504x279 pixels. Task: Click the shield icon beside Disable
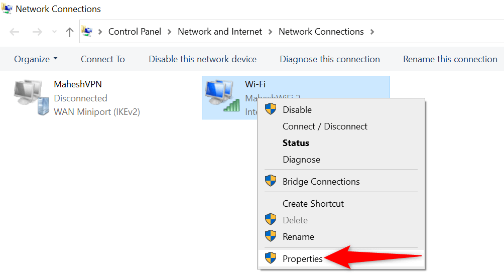click(x=271, y=109)
